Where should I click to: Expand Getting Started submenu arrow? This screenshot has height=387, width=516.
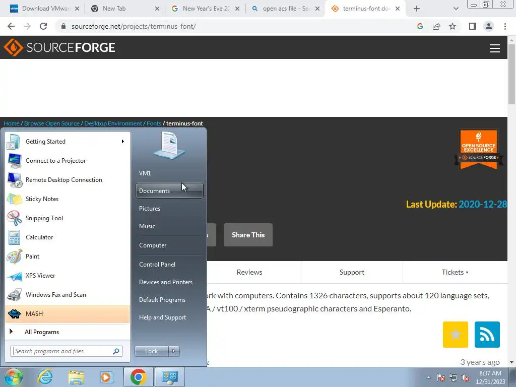click(123, 142)
